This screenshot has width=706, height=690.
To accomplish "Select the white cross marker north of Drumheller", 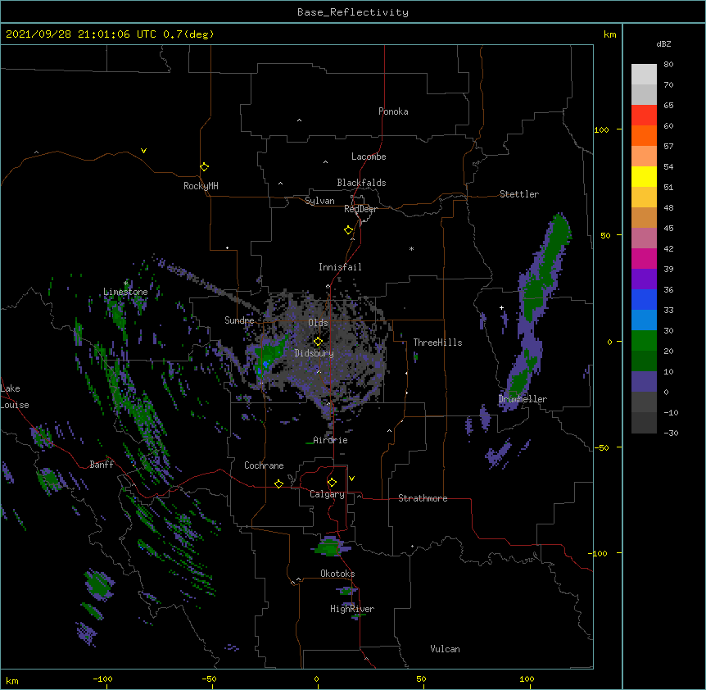I will (x=501, y=307).
